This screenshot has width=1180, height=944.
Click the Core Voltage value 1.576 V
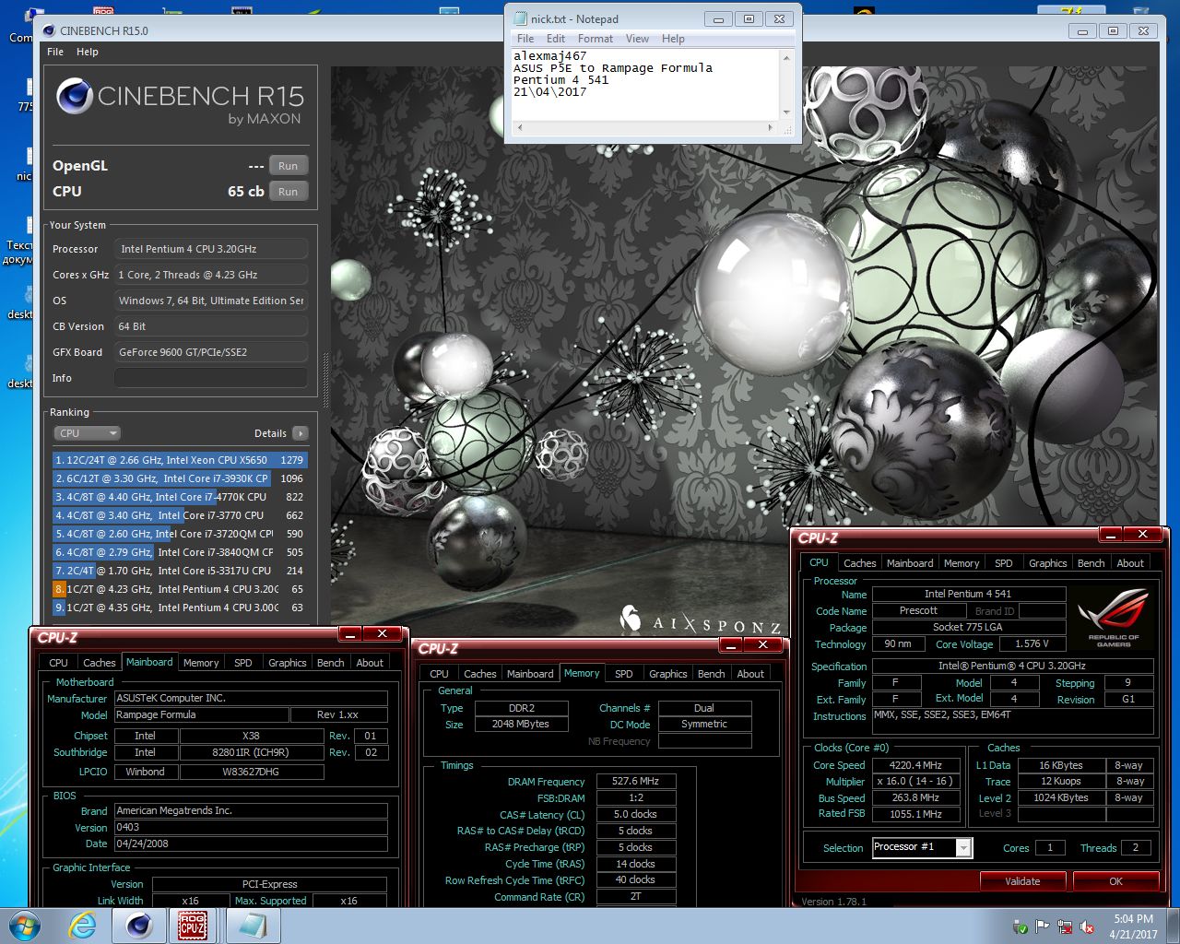coord(1032,643)
